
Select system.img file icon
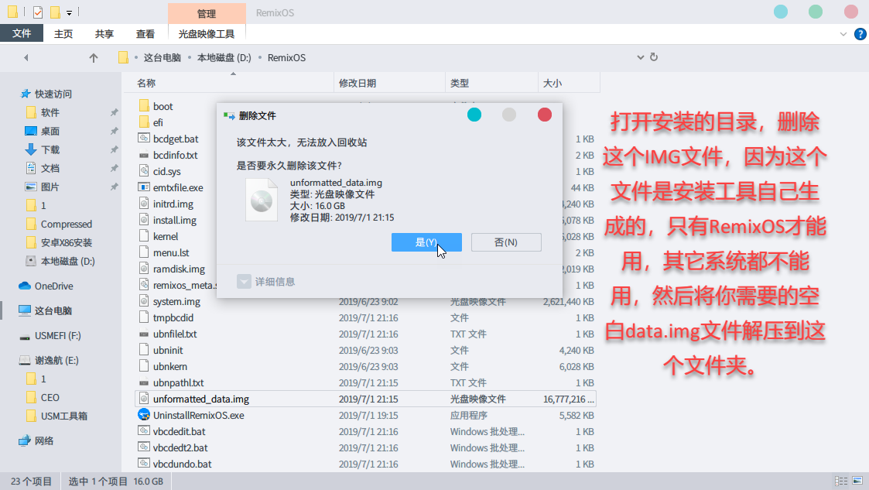(x=144, y=301)
